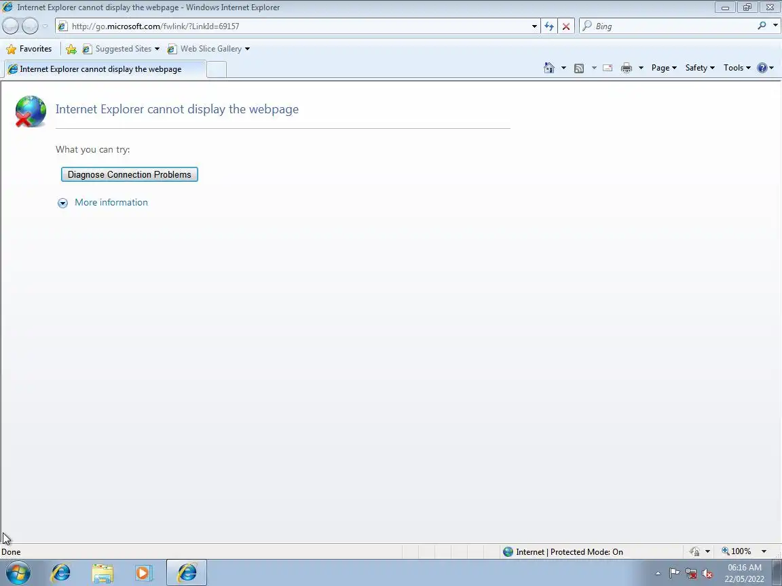The height and width of the screenshot is (586, 782).
Task: Click the More information link
Action: (x=111, y=202)
